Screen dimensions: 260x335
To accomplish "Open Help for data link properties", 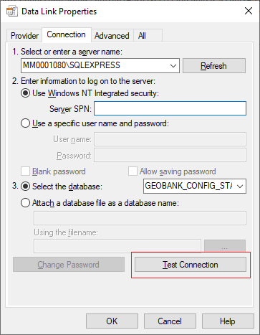I will pyautogui.click(x=228, y=321).
